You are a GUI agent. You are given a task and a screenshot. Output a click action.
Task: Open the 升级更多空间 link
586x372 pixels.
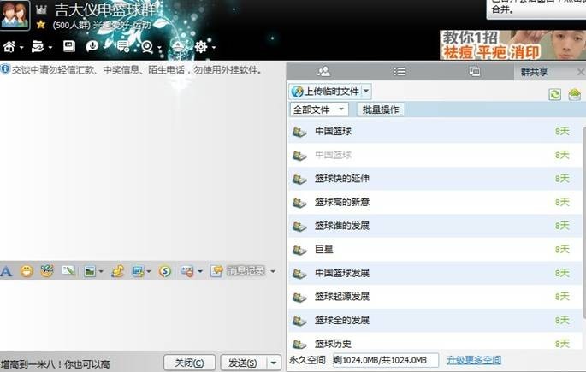pos(473,360)
